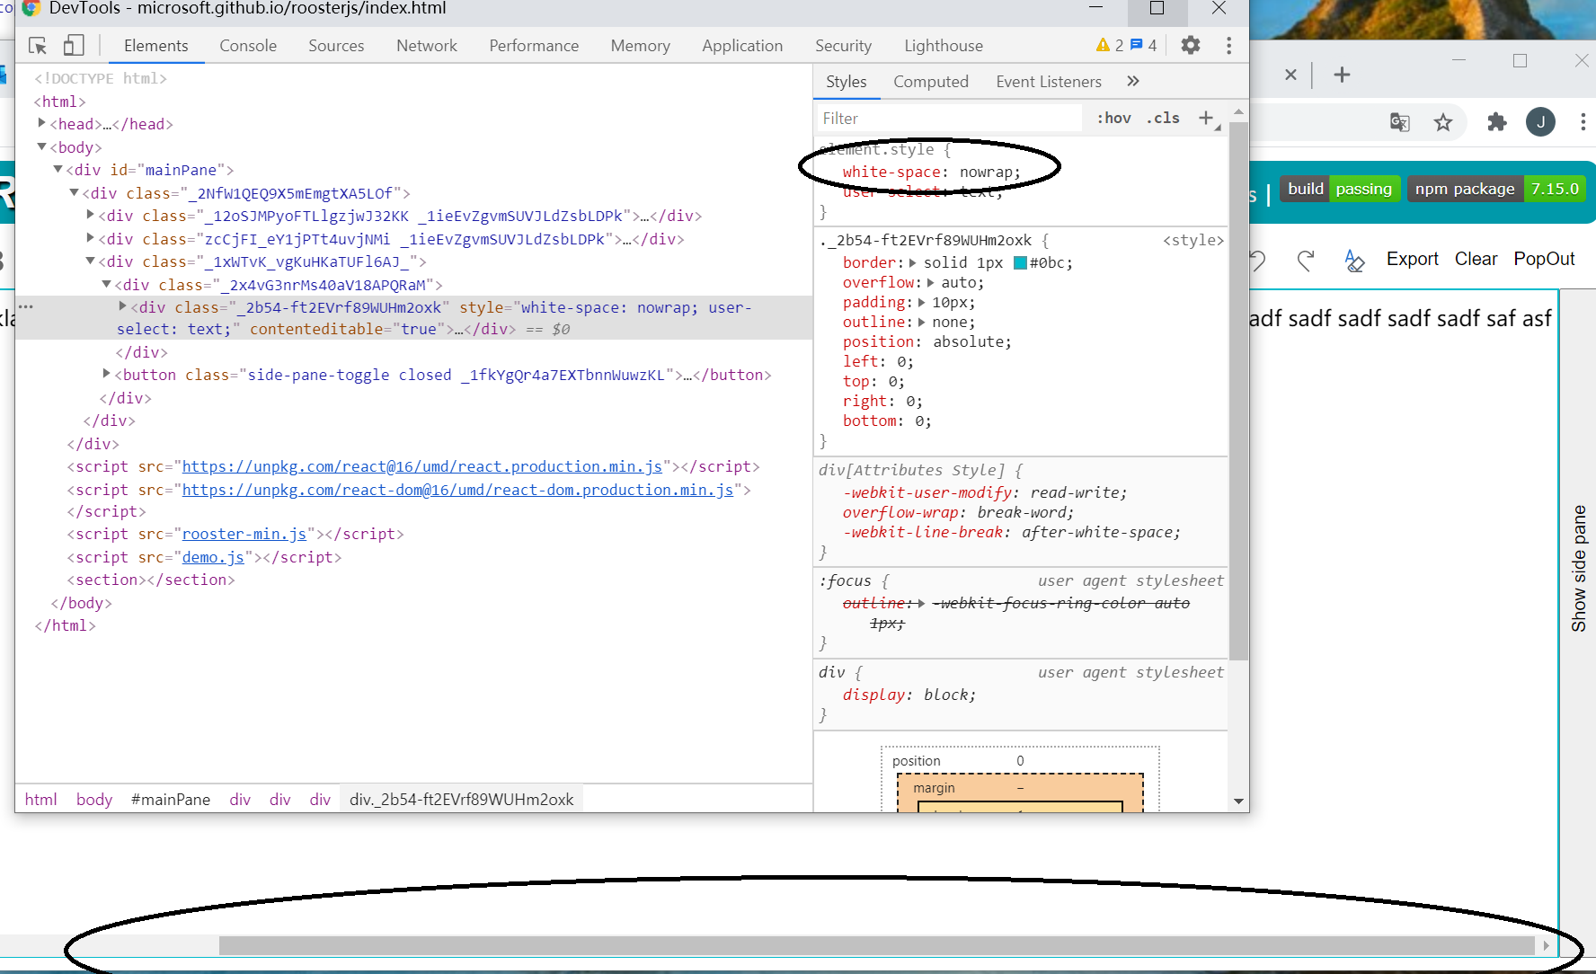Open the Application tab
Viewport: 1596px width, 974px height.
tap(742, 46)
